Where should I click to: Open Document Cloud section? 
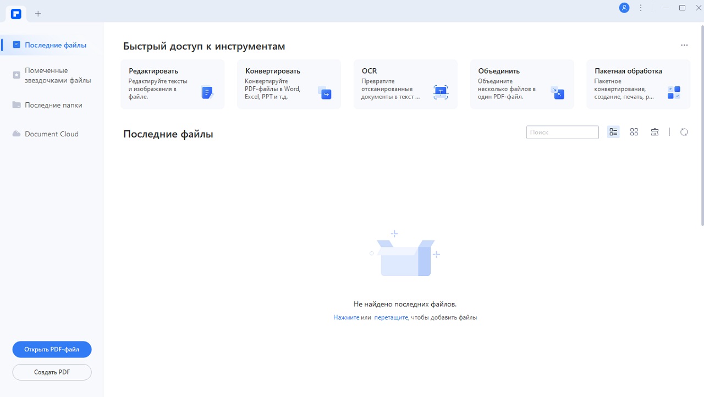point(51,134)
